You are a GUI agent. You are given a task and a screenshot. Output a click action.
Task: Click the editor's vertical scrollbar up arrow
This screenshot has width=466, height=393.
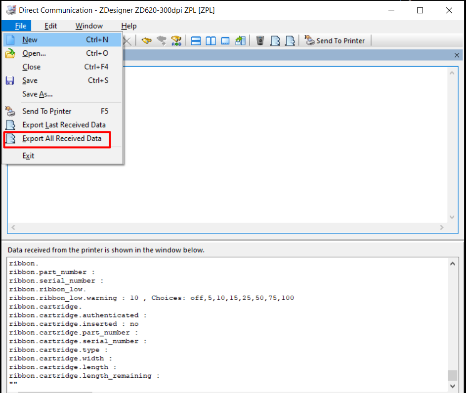coord(452,73)
